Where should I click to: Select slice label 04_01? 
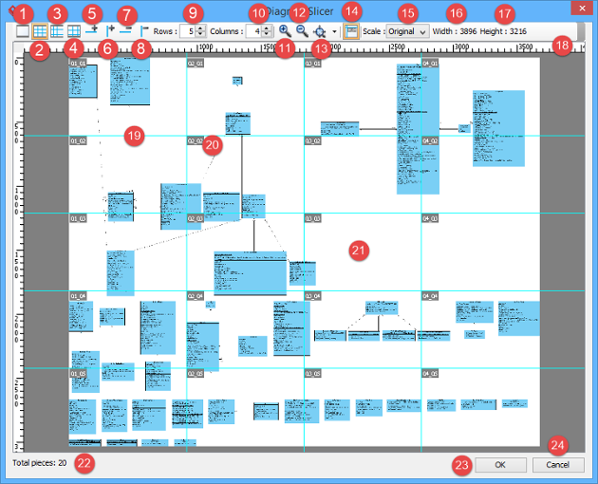[x=430, y=63]
